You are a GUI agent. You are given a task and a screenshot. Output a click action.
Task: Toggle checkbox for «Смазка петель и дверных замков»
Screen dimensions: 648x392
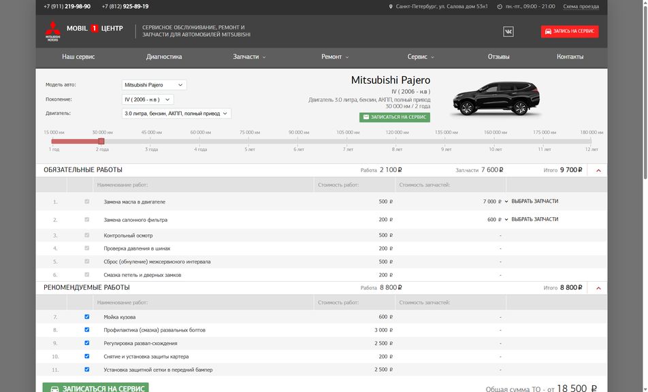point(87,275)
